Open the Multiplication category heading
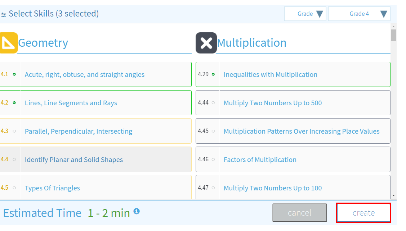Screen dimensions: 406x231 [251, 43]
